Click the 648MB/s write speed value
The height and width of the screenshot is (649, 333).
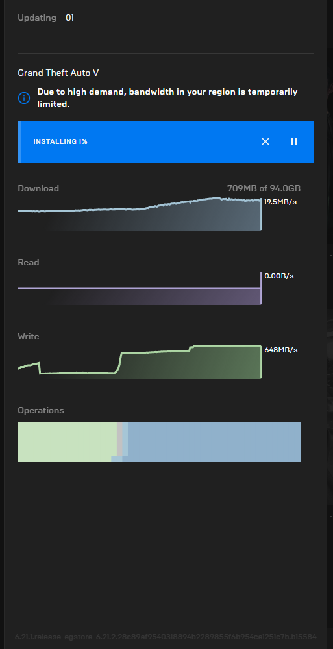pos(281,350)
